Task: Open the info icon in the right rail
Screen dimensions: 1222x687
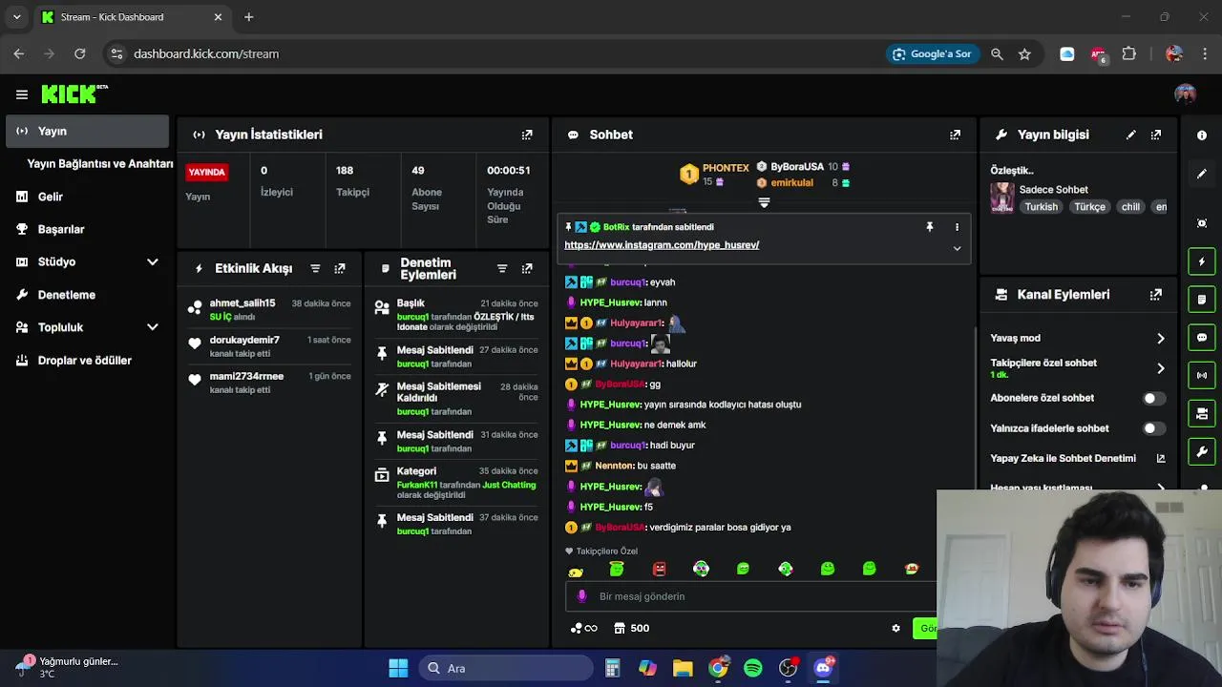Action: 1202,135
